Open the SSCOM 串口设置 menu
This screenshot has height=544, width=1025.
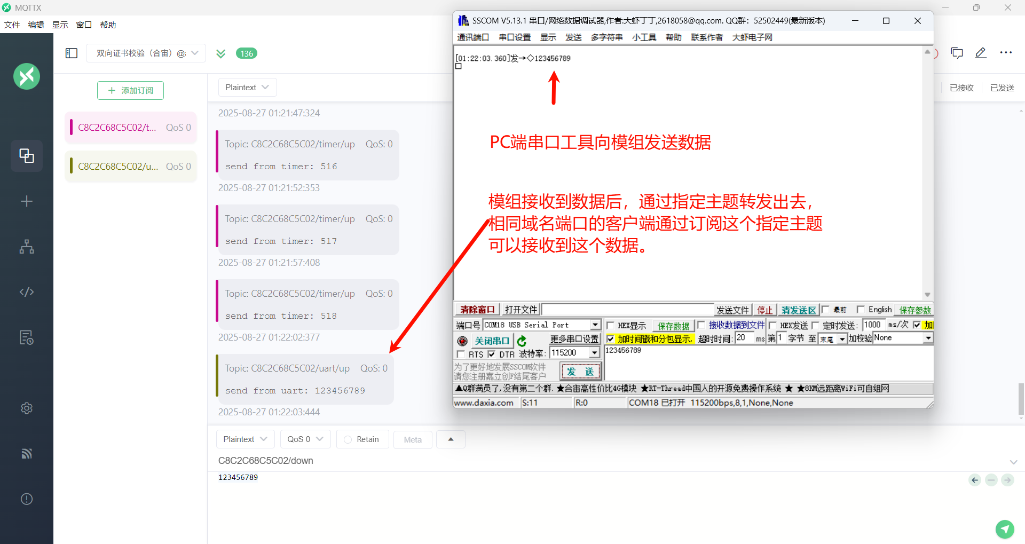point(515,37)
